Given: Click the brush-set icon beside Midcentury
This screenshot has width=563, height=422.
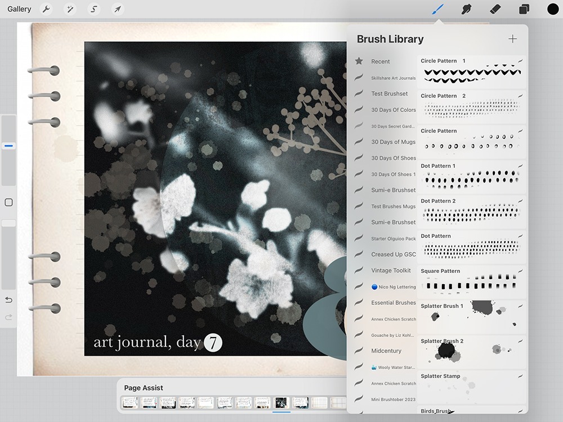Looking at the screenshot, I should click(x=359, y=351).
